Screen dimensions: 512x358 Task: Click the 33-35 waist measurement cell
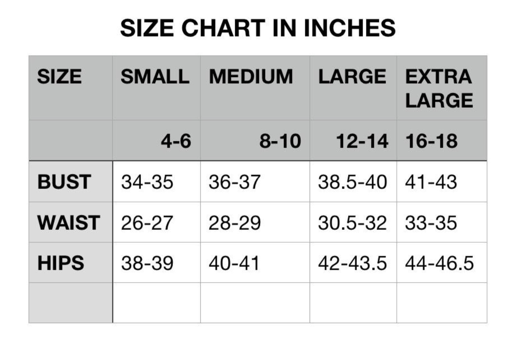coord(442,222)
